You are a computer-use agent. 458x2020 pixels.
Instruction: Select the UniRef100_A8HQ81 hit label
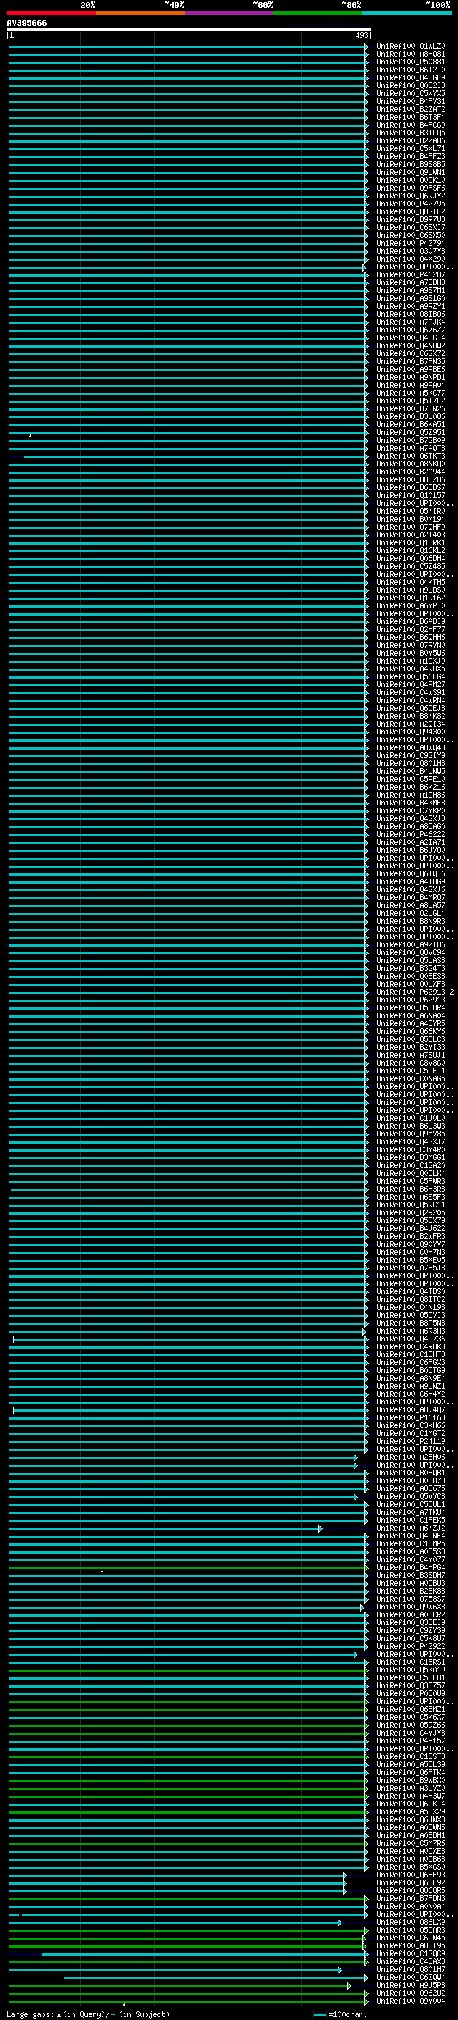410,54
